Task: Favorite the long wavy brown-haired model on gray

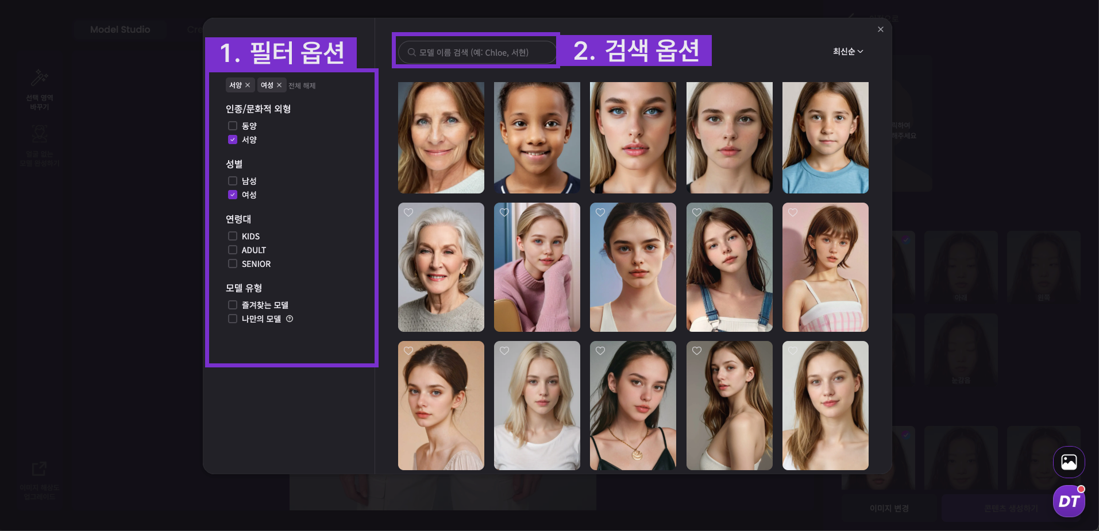Action: click(x=697, y=351)
